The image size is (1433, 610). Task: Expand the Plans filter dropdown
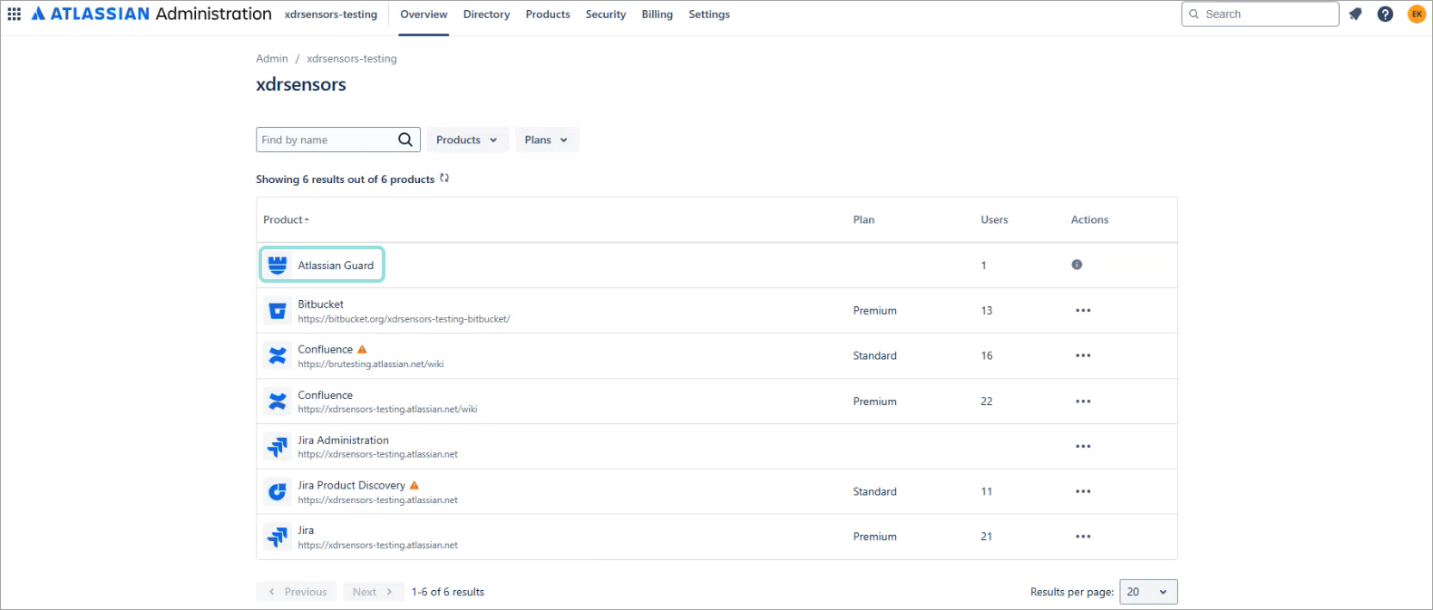click(x=546, y=140)
